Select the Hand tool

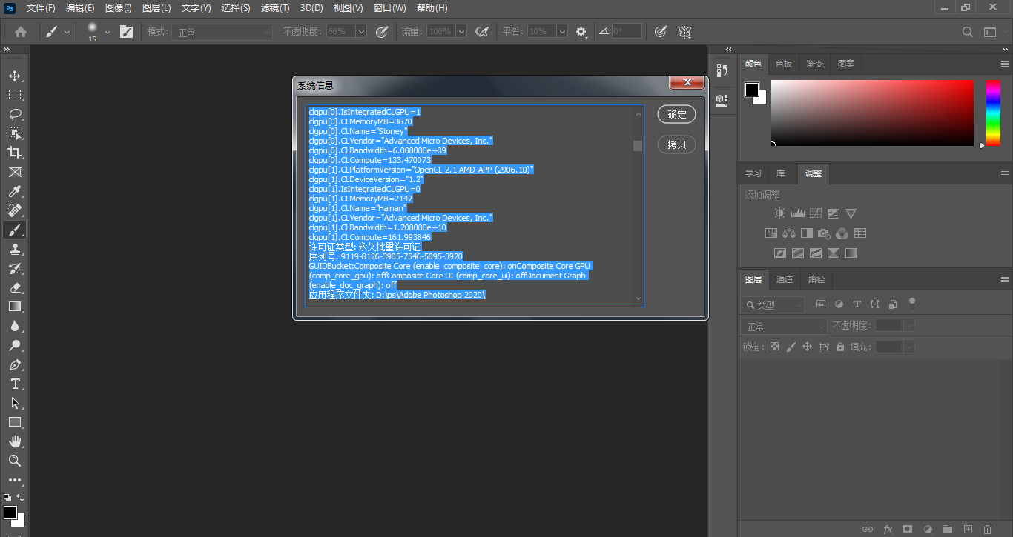(14, 441)
